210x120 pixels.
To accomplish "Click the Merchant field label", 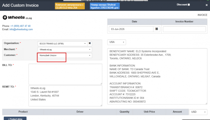I will coord(10,49).
